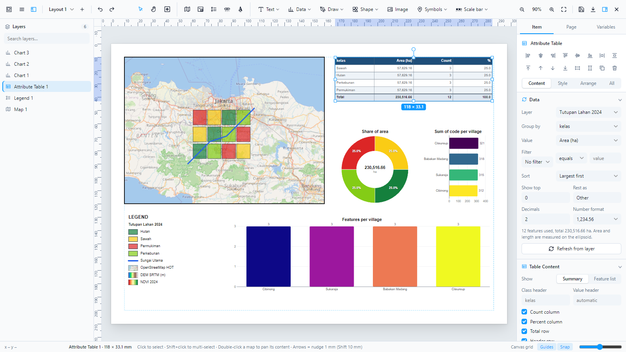This screenshot has height=352, width=626.
Task: Open the Group by dropdown showing kelas
Action: click(x=588, y=126)
